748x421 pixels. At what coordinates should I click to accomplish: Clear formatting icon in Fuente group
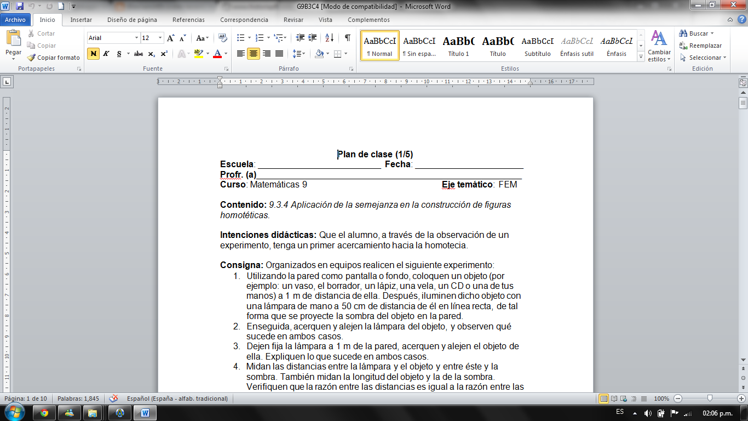222,38
